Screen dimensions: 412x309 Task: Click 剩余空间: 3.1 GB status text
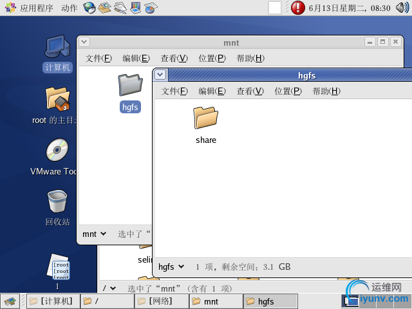pyautogui.click(x=256, y=267)
